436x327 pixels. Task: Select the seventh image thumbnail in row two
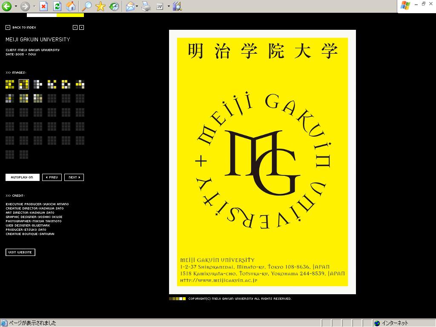10,98
